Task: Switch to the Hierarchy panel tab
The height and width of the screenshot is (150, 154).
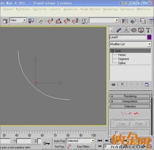Action: [x=126, y=30]
